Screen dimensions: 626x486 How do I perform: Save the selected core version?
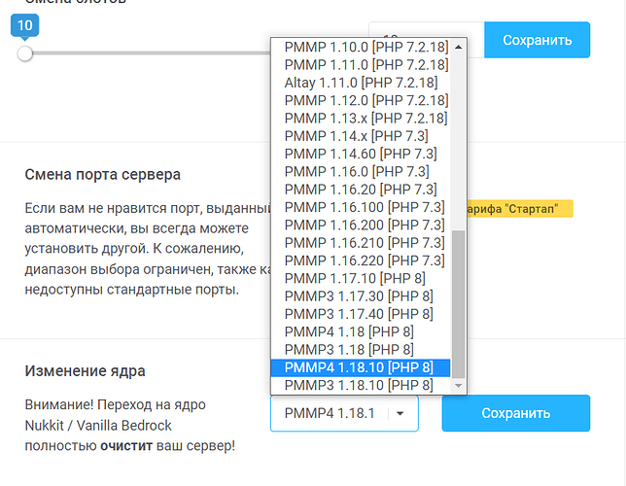[515, 413]
